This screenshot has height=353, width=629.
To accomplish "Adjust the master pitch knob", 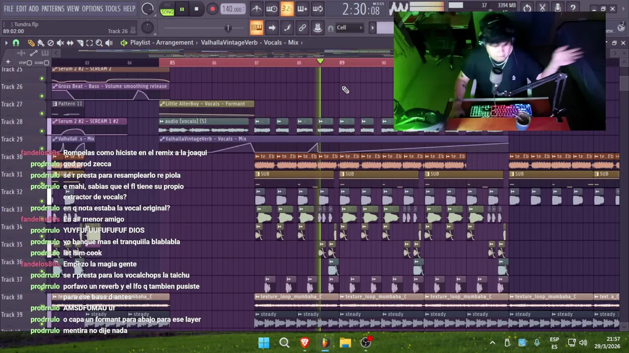I will click(x=147, y=28).
